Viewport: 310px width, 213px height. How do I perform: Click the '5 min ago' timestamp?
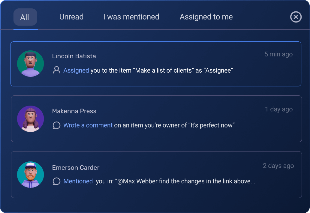278,54
